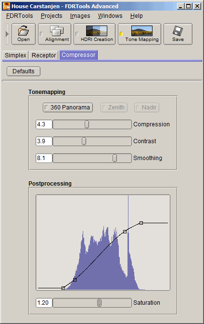Screen dimensions: 204x324
Task: Click the Open folder icon
Action: click(23, 31)
